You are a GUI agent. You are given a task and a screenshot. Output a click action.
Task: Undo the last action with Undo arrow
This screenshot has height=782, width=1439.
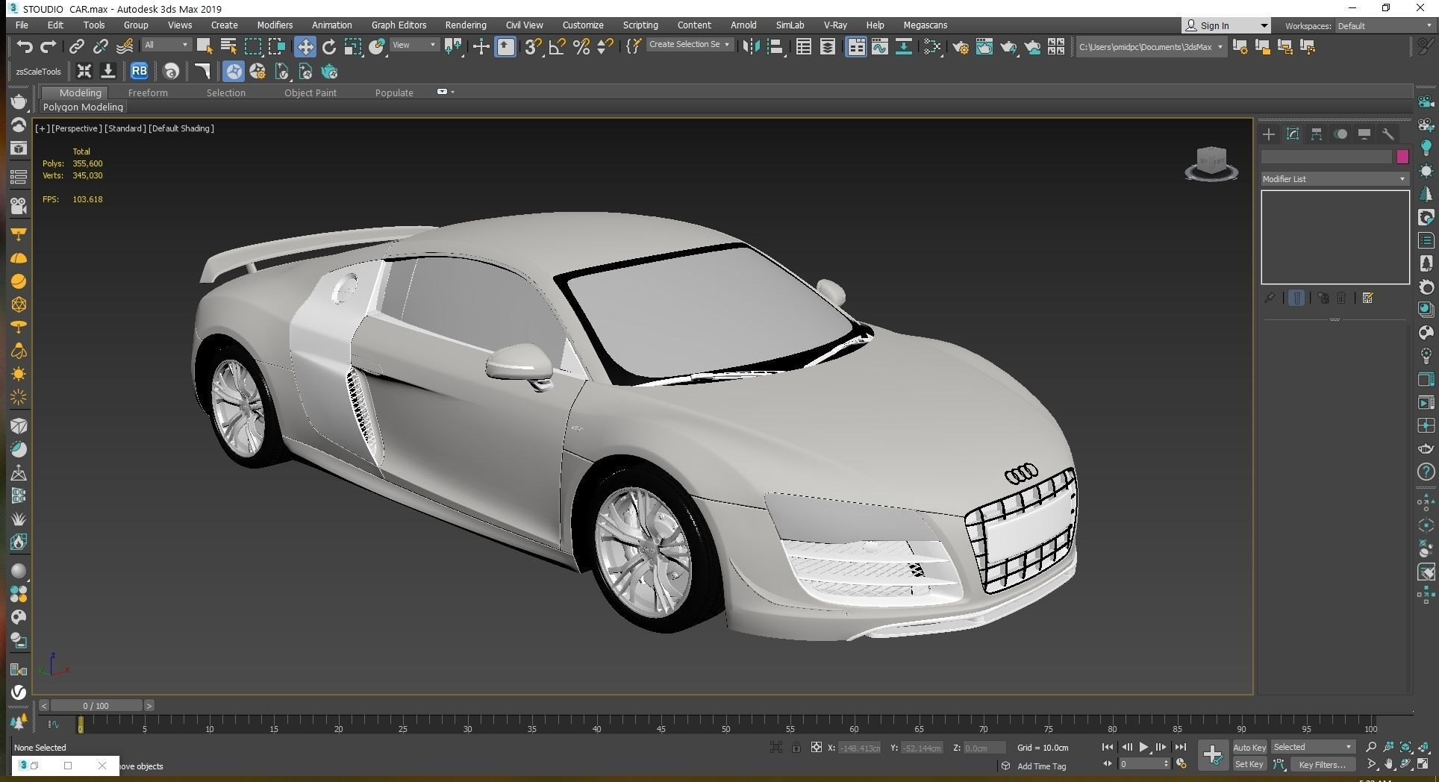coord(25,47)
